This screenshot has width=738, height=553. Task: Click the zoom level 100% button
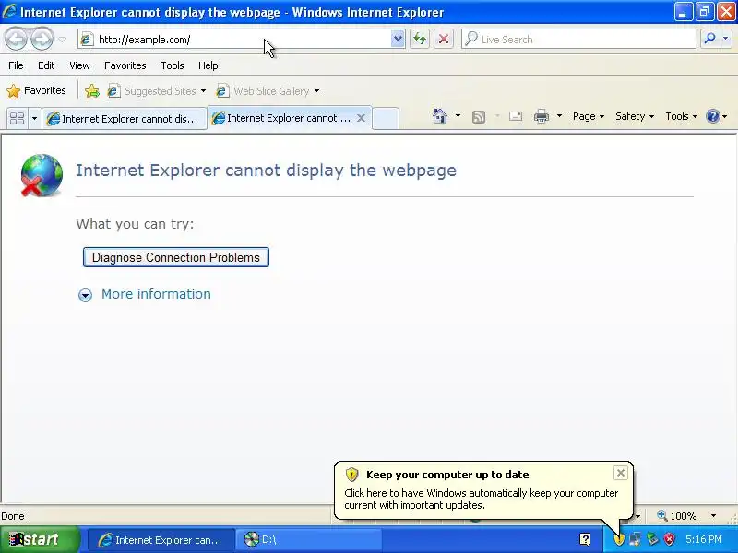point(677,516)
